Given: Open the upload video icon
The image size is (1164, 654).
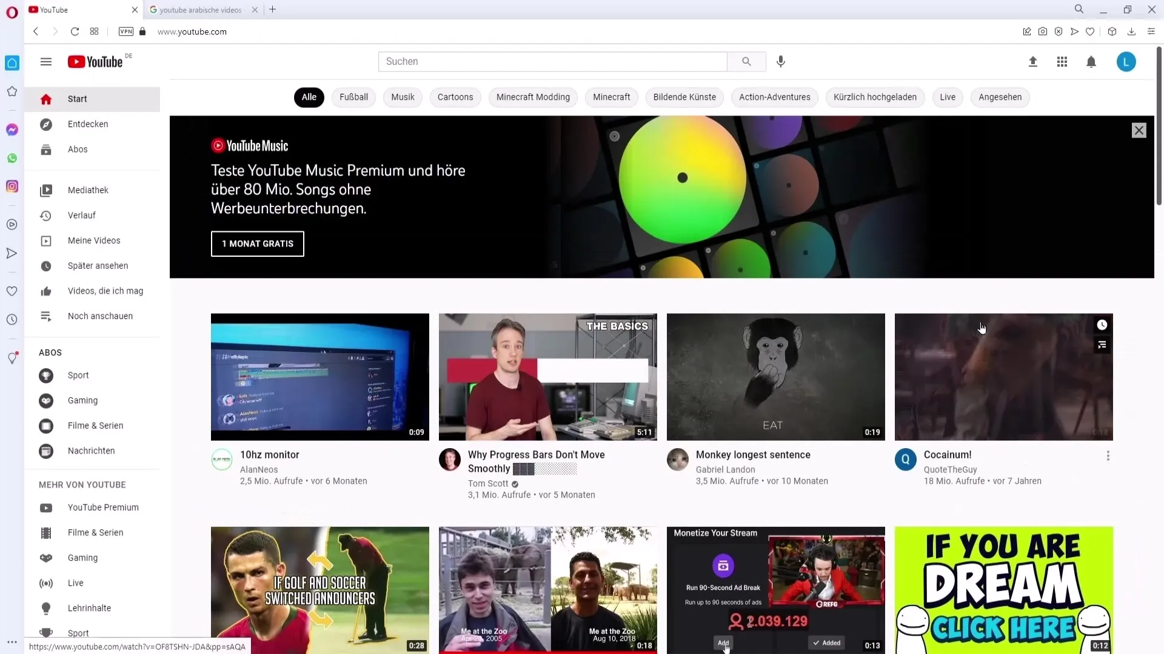Looking at the screenshot, I should pos(1033,62).
